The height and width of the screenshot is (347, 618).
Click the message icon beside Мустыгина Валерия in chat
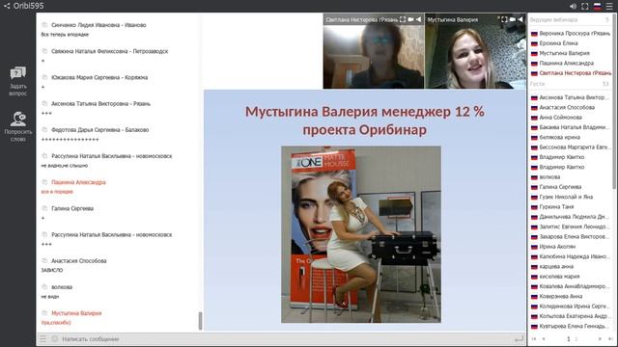coord(44,313)
